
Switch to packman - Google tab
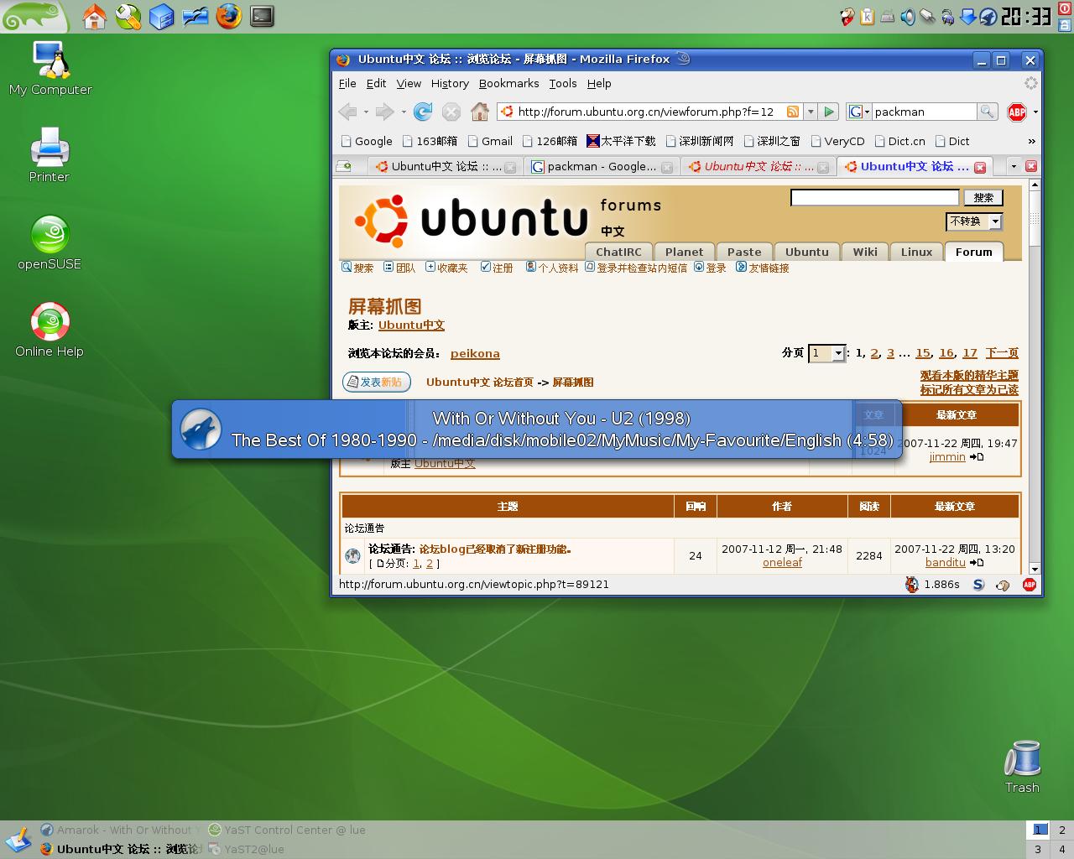[x=602, y=166]
